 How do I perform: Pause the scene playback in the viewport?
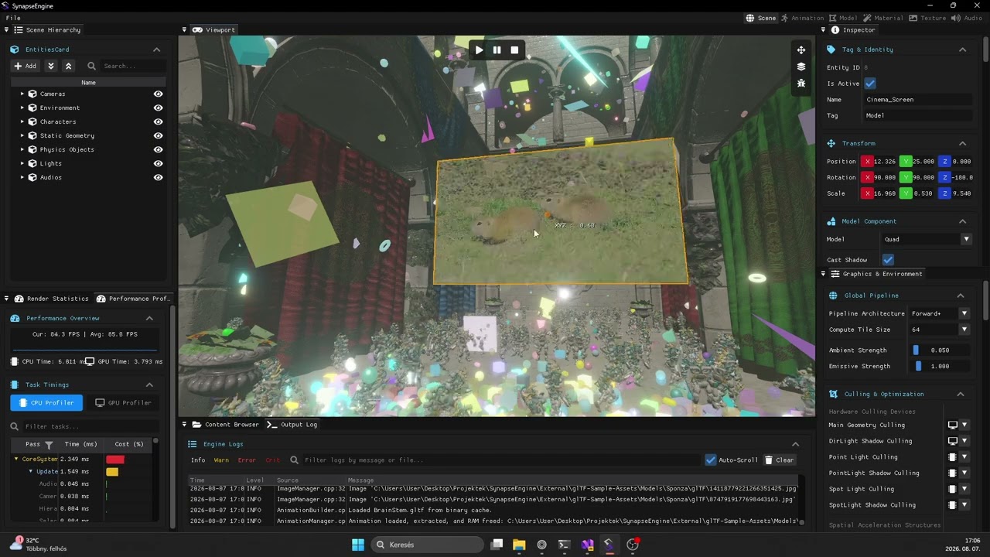coord(497,50)
